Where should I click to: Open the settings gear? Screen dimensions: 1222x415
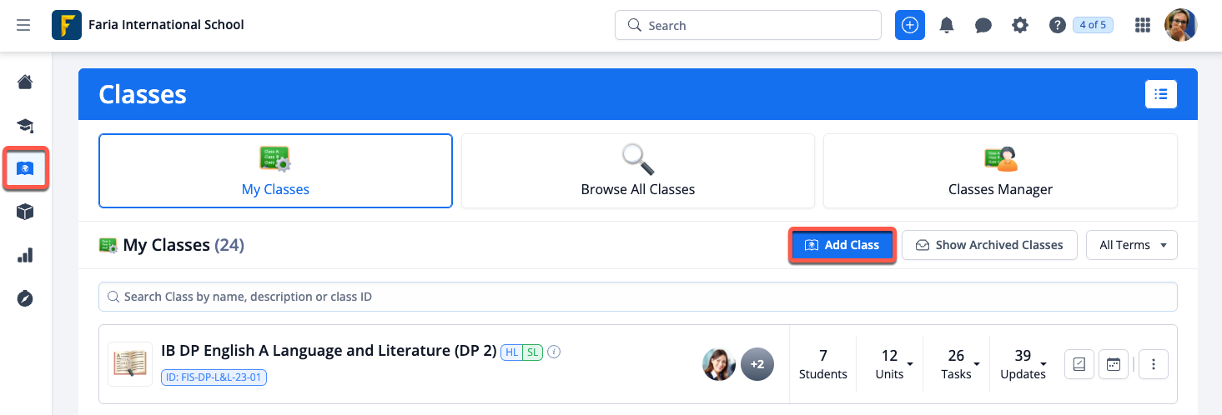[1020, 25]
